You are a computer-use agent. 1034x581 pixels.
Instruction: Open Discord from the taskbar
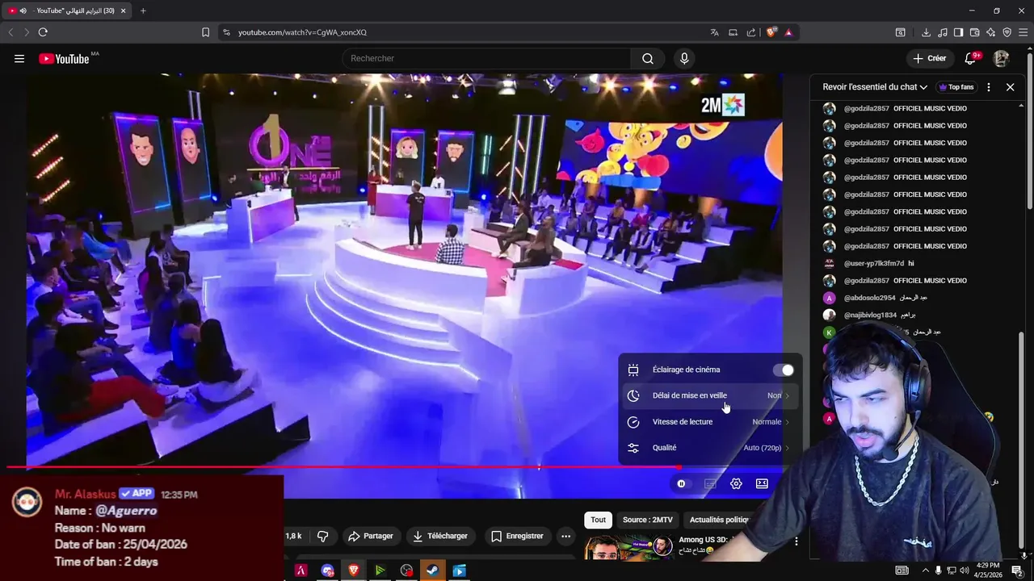tap(327, 571)
